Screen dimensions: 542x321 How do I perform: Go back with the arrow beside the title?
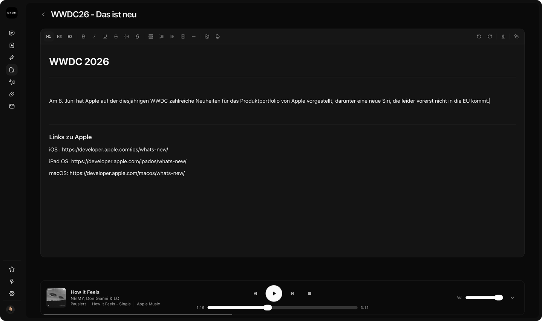43,14
